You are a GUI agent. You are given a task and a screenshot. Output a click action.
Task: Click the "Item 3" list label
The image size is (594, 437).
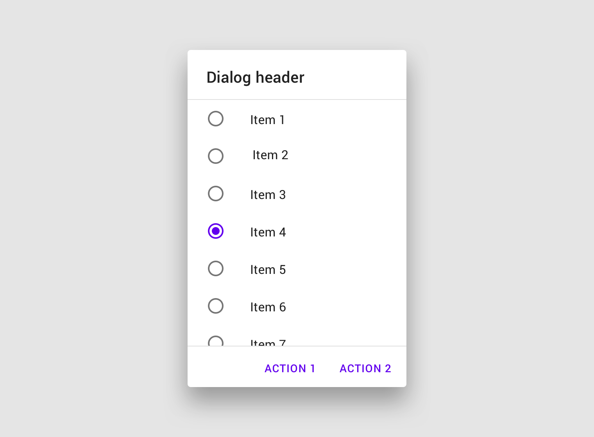268,195
